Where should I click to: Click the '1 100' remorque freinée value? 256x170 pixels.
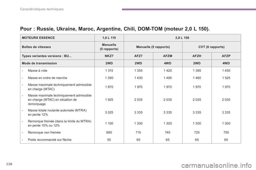109,124
